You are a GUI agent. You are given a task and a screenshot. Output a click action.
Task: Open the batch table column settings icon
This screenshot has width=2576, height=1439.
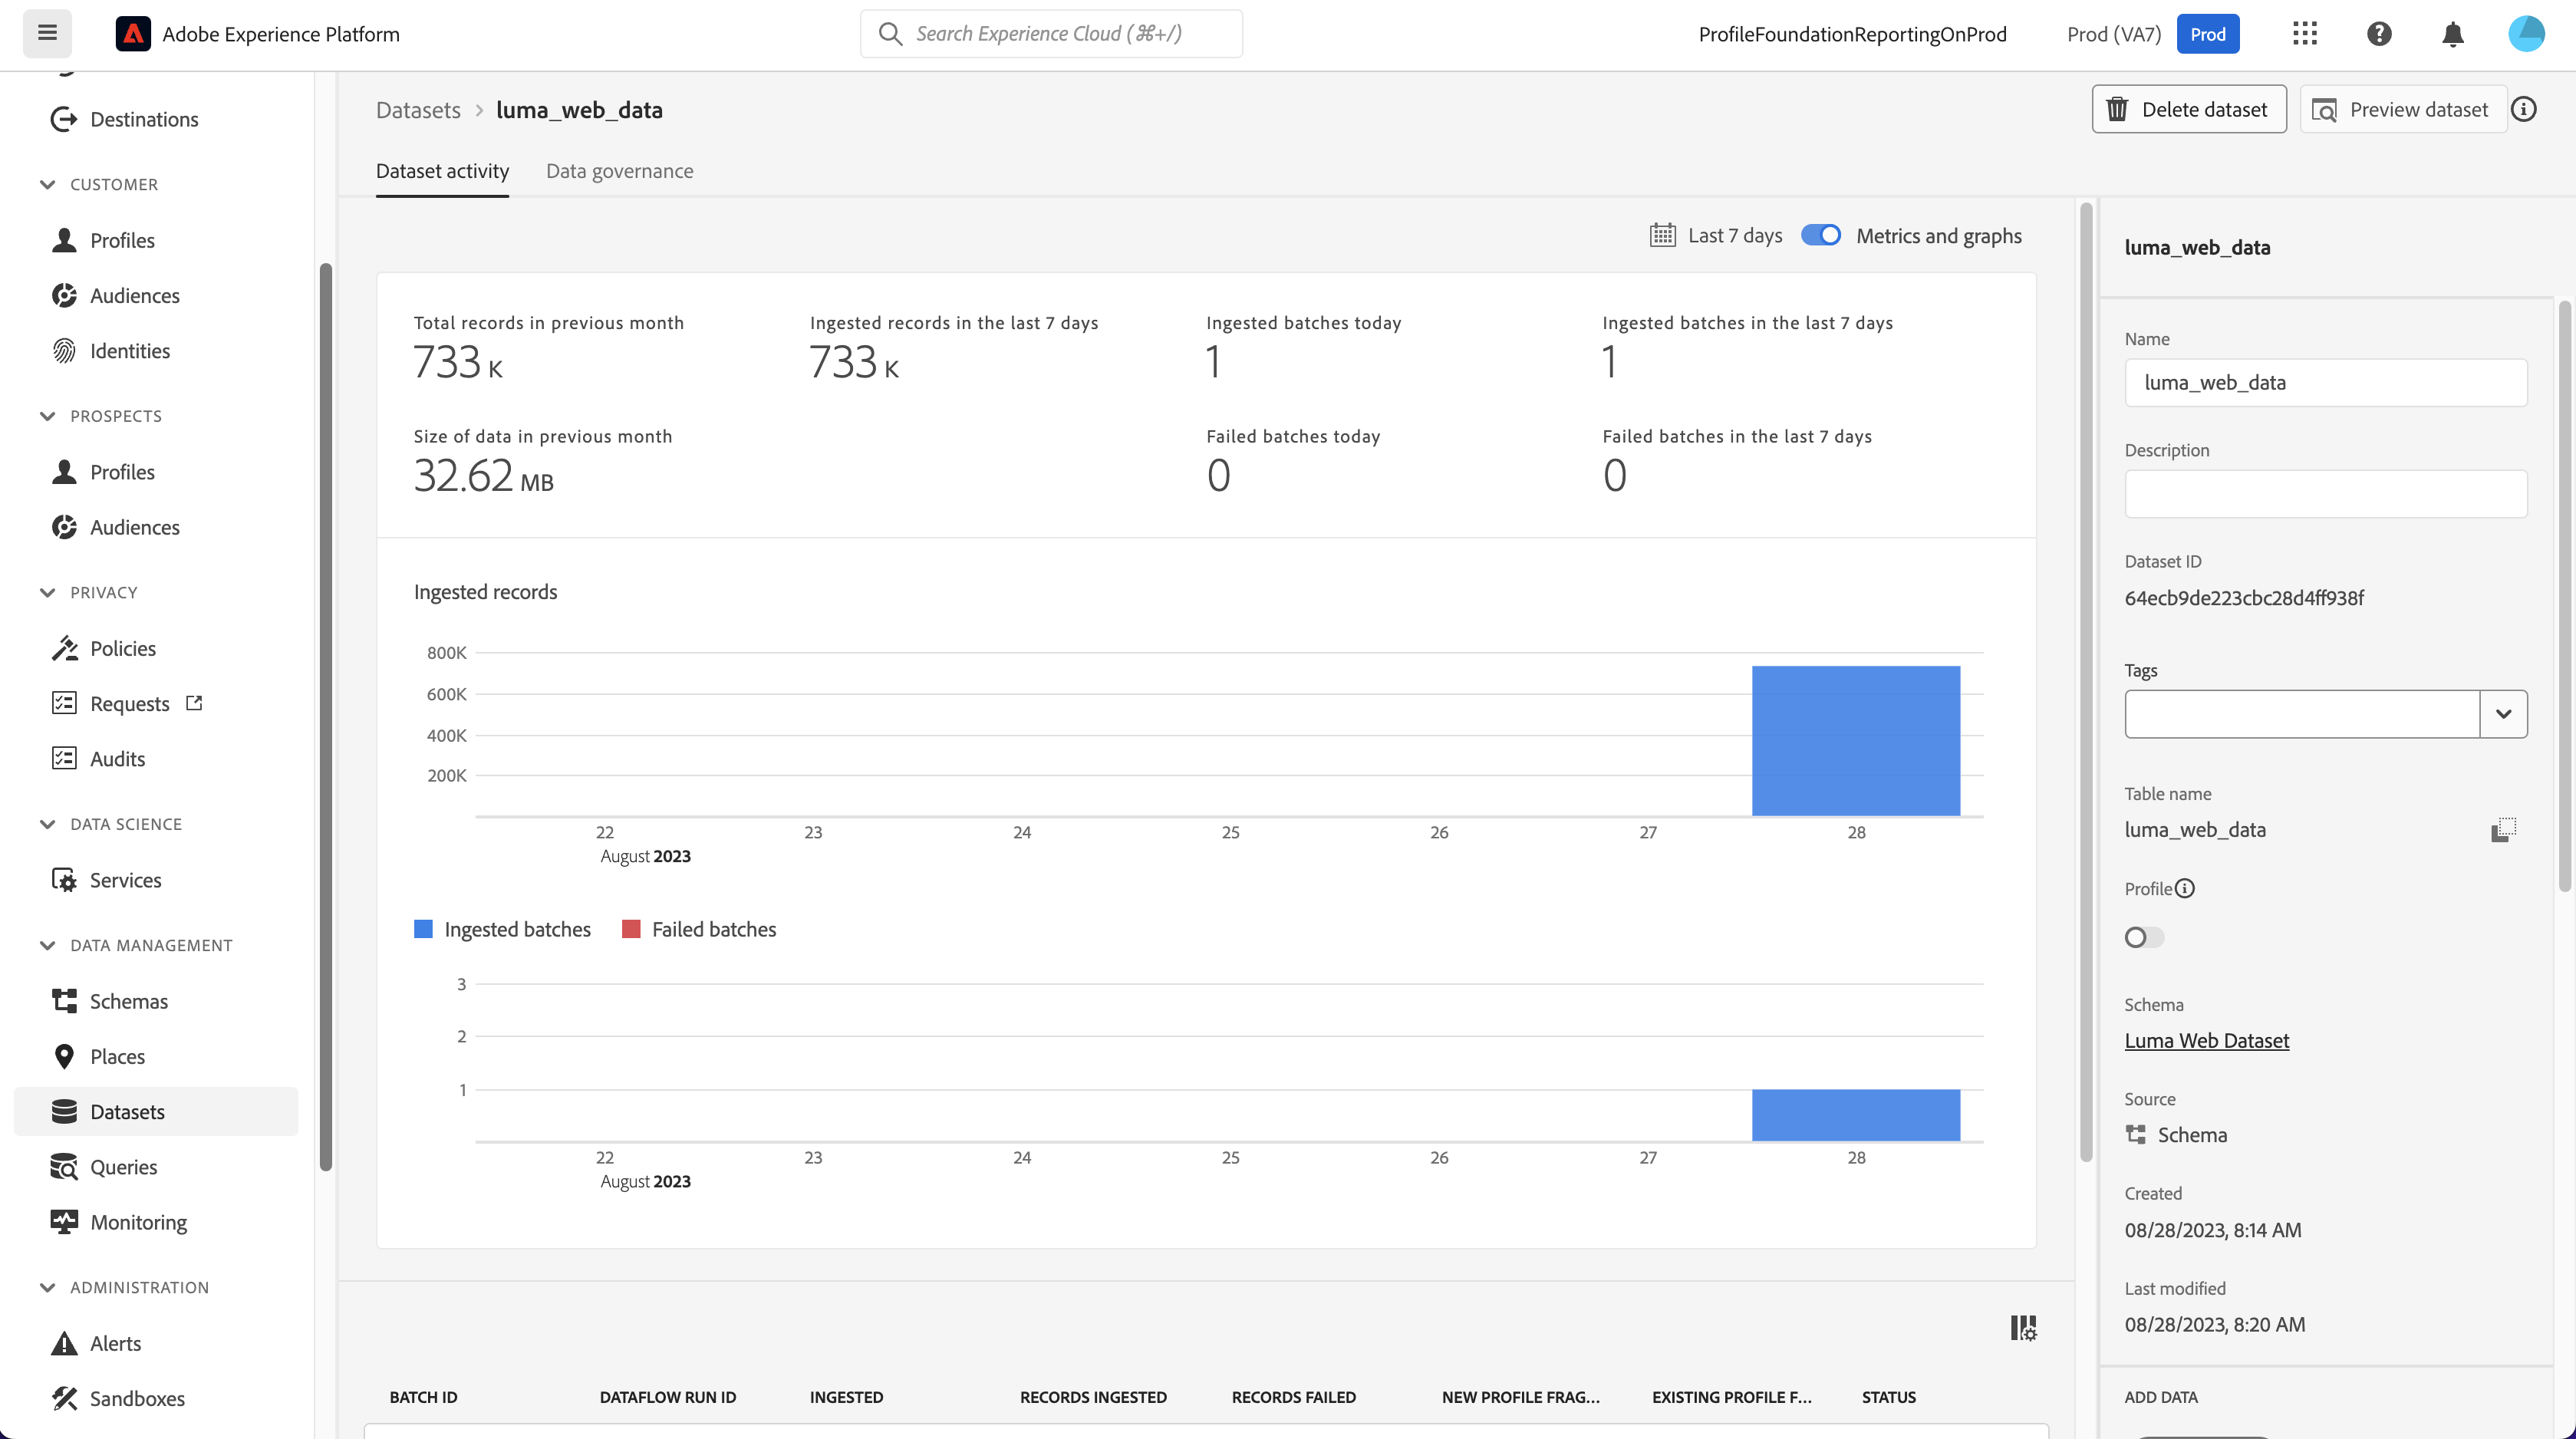pos(2023,1328)
